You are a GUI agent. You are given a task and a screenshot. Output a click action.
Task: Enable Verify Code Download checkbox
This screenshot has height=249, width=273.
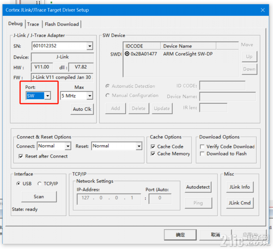[x=202, y=147]
